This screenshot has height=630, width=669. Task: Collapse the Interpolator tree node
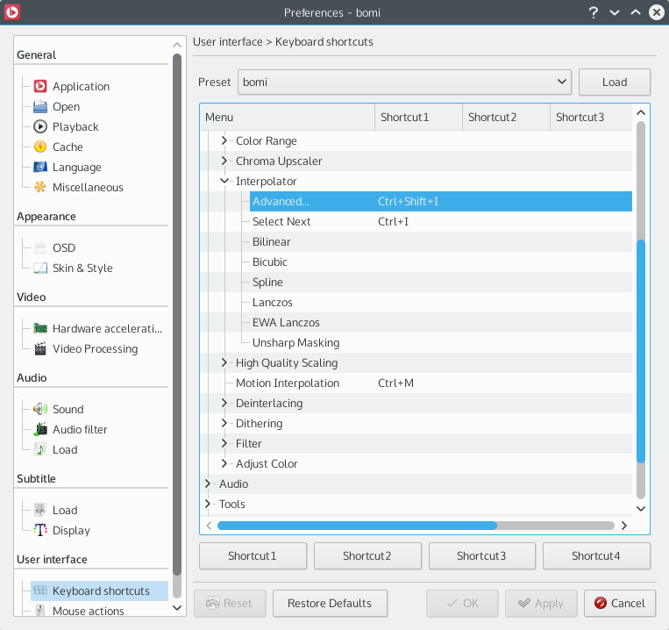224,181
